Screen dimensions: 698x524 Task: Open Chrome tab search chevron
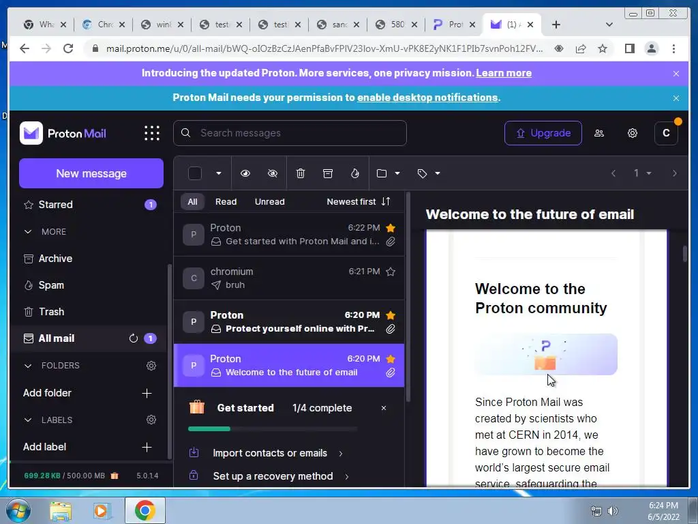click(x=609, y=25)
